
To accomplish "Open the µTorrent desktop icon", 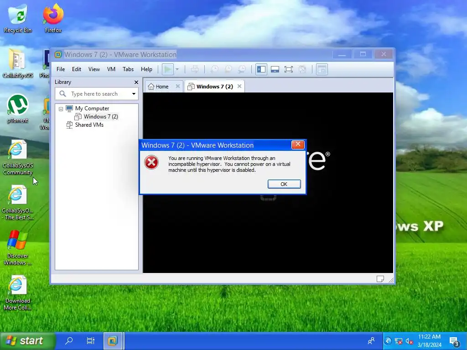I will point(18,108).
